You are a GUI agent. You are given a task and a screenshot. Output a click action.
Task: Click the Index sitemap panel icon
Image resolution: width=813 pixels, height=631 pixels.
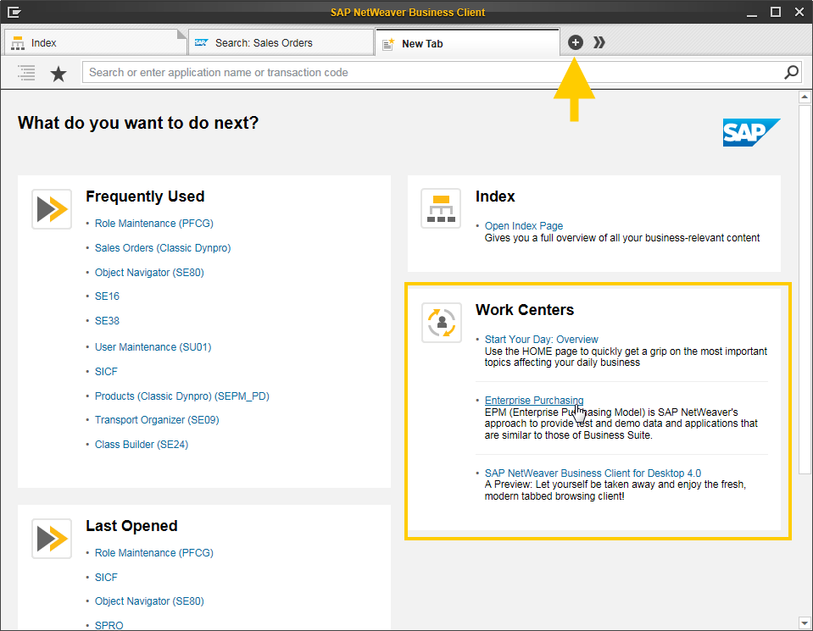point(441,208)
